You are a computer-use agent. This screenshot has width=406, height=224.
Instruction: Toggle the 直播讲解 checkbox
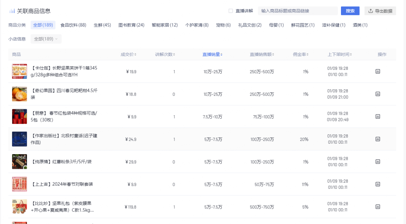[x=231, y=11]
